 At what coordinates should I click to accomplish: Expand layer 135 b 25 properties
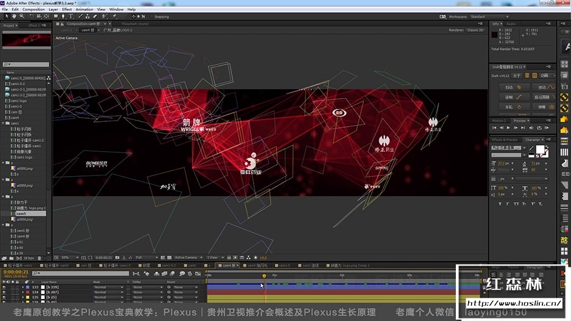(x=23, y=297)
